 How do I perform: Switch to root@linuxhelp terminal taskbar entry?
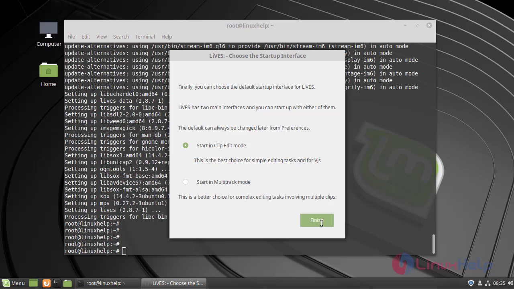tap(108, 283)
